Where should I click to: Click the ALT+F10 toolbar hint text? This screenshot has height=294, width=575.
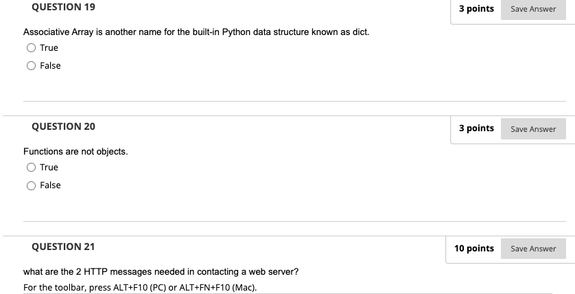pyautogui.click(x=140, y=287)
